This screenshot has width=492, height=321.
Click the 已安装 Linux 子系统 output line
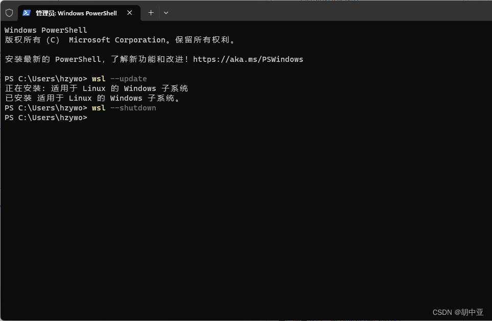(92, 98)
